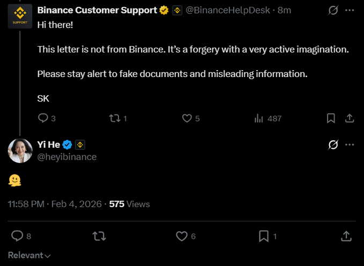Repost the Binance Customer Support post

114,118
